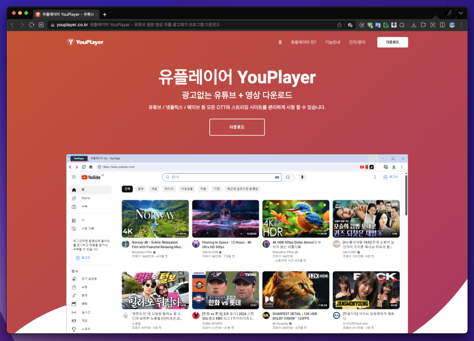Open the Norway 4K video thumbnail
The height and width of the screenshot is (341, 474).
[x=155, y=218]
